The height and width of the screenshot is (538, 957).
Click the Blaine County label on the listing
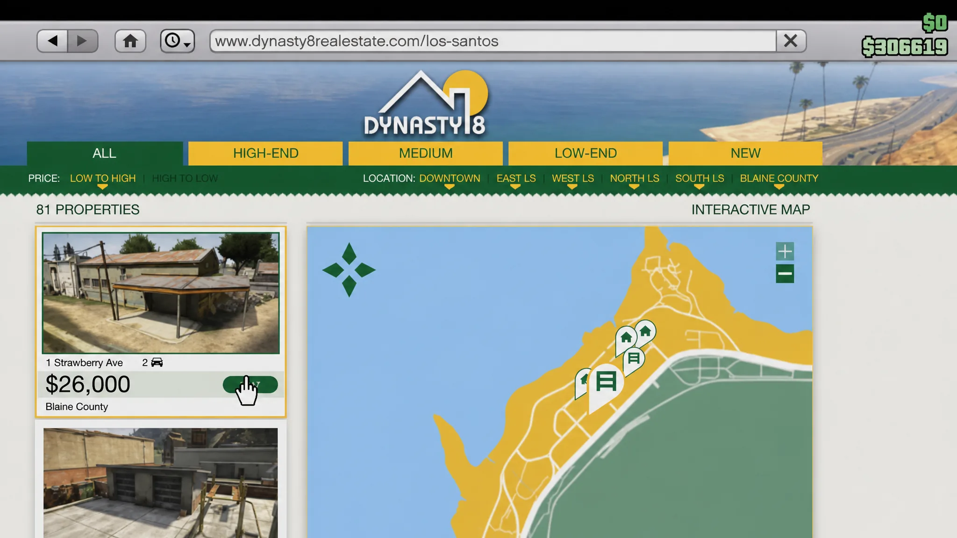tap(77, 407)
